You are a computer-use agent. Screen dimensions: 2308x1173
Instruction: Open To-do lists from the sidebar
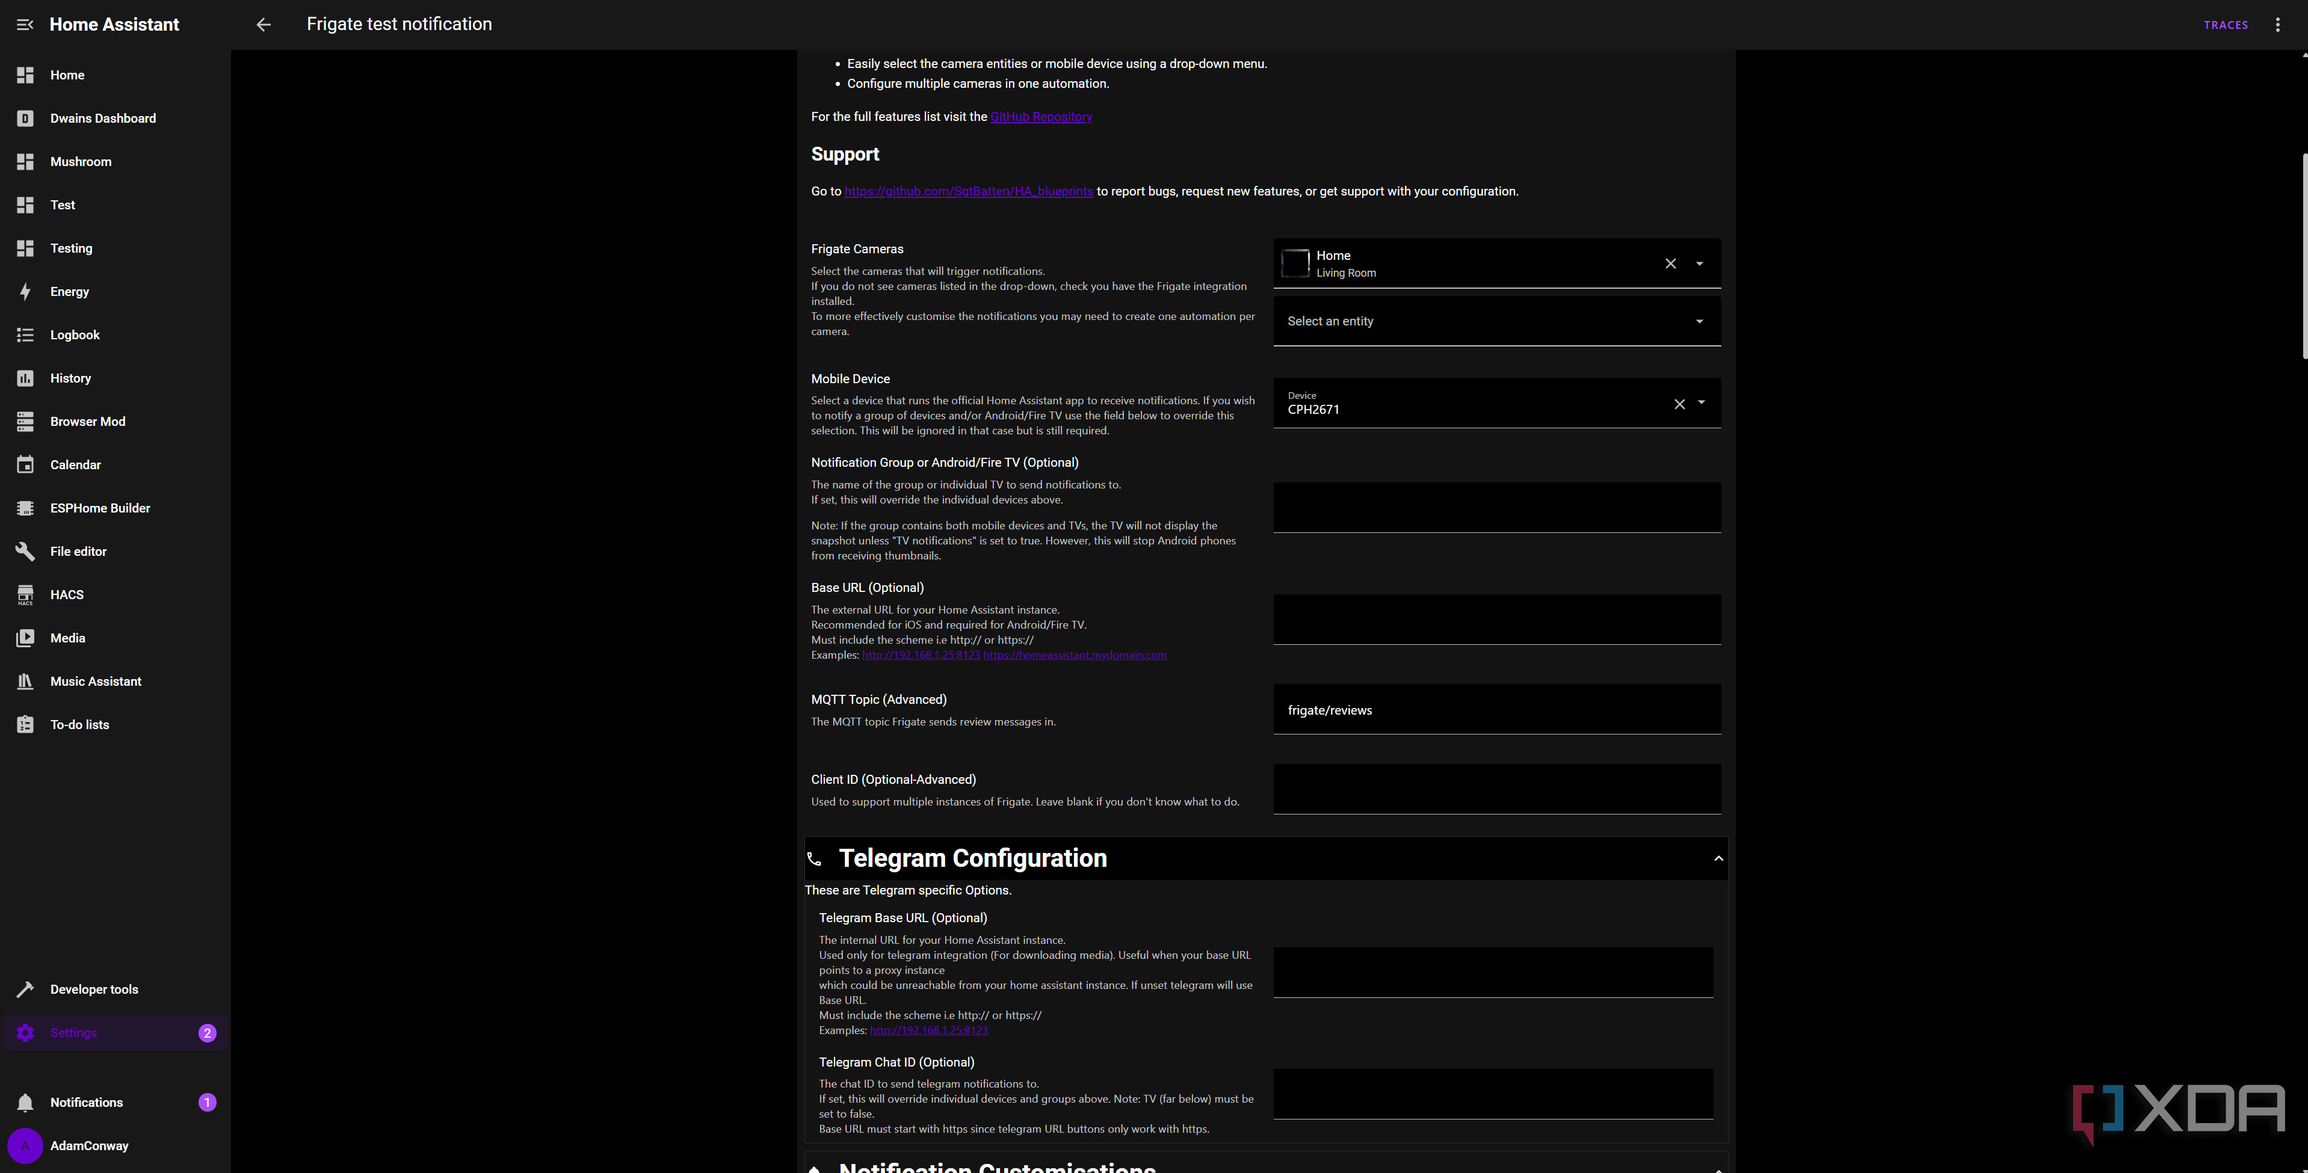(115, 724)
